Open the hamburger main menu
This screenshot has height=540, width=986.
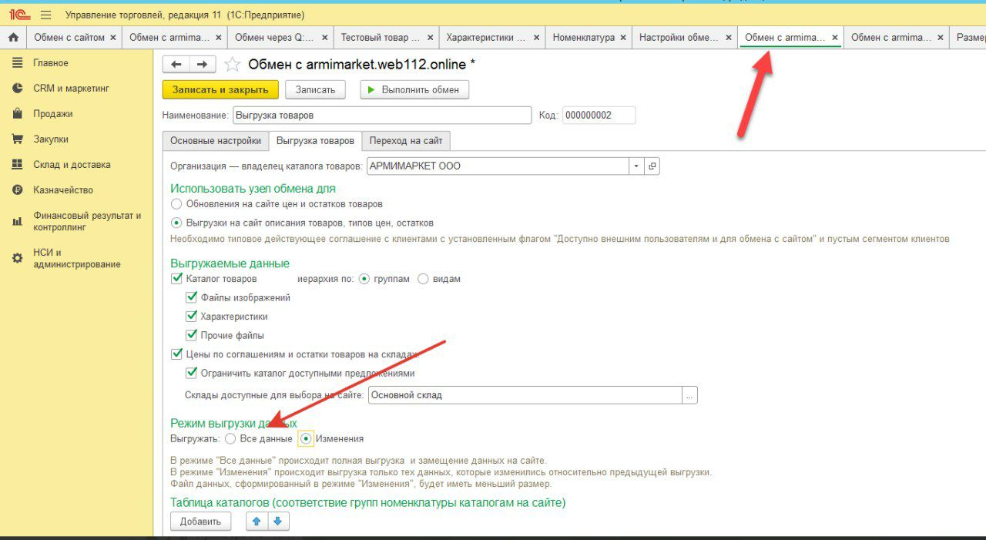45,15
